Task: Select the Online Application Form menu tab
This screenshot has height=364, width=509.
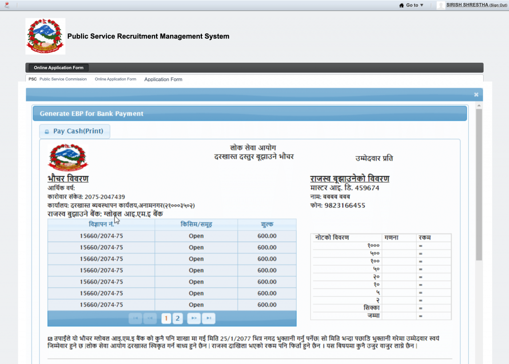Action: (59, 68)
